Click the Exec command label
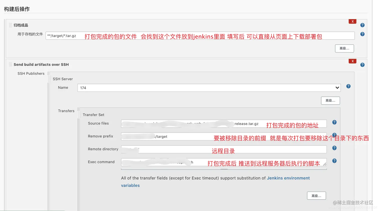This screenshot has height=211, width=379. [x=101, y=162]
